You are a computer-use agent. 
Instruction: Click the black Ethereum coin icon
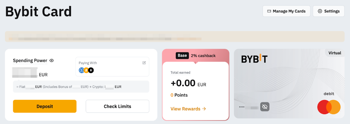91,71
